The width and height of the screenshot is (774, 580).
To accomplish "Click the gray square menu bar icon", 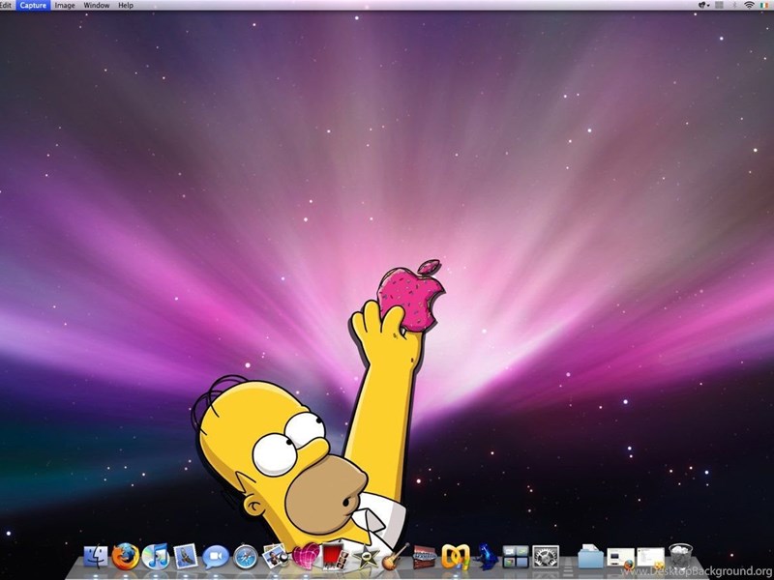I will click(x=719, y=5).
